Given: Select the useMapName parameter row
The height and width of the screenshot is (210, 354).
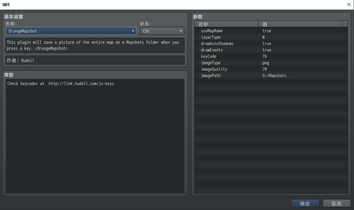Looking at the screenshot, I should click(271, 31).
